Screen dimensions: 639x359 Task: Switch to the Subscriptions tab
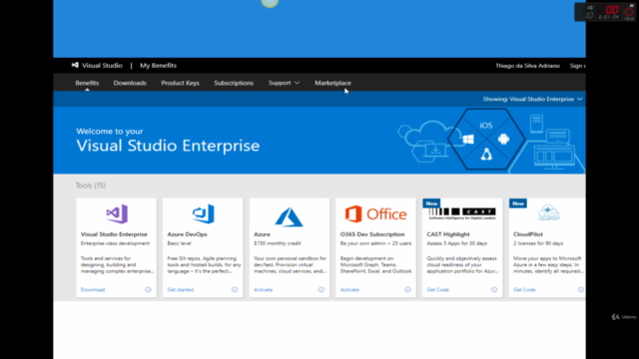(x=234, y=83)
